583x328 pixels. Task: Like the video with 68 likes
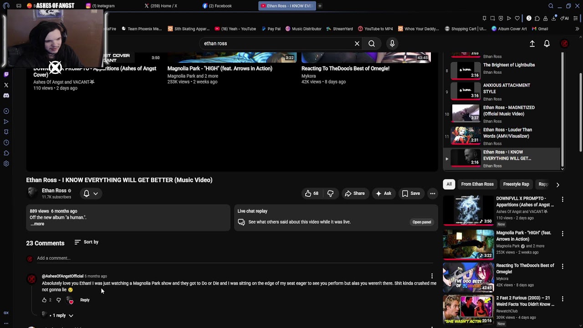tap(312, 194)
